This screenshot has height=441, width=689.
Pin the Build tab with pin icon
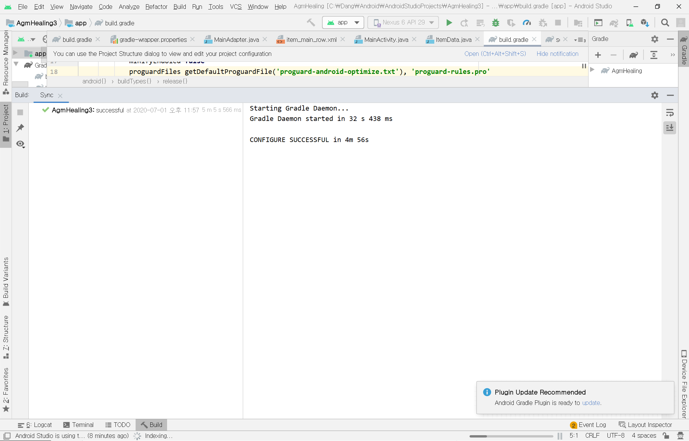click(20, 128)
